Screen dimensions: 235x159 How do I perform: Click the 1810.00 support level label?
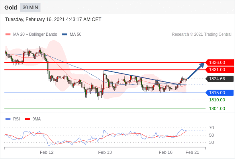coord(217,100)
